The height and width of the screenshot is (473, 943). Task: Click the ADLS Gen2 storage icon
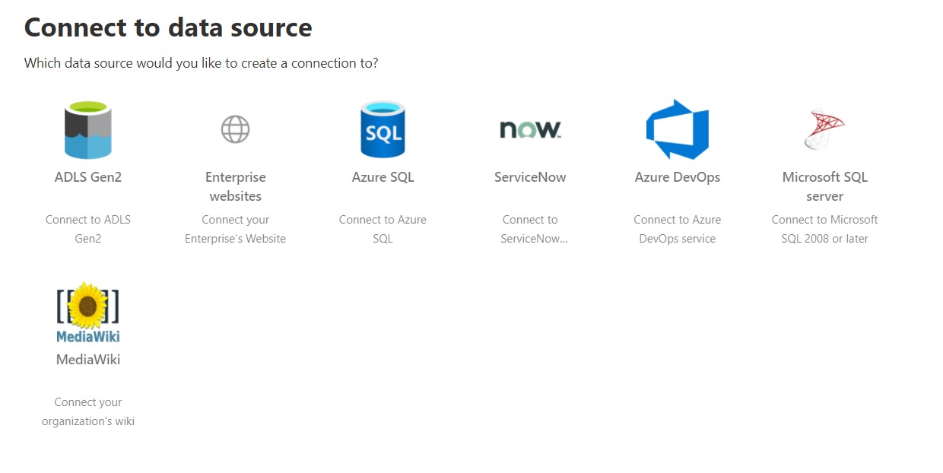[87, 129]
